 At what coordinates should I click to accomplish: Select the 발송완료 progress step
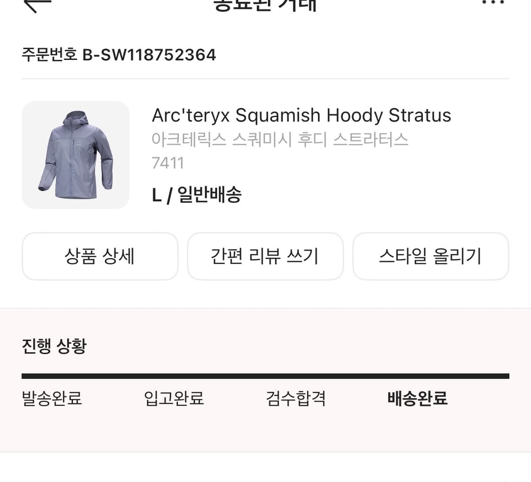(x=52, y=398)
